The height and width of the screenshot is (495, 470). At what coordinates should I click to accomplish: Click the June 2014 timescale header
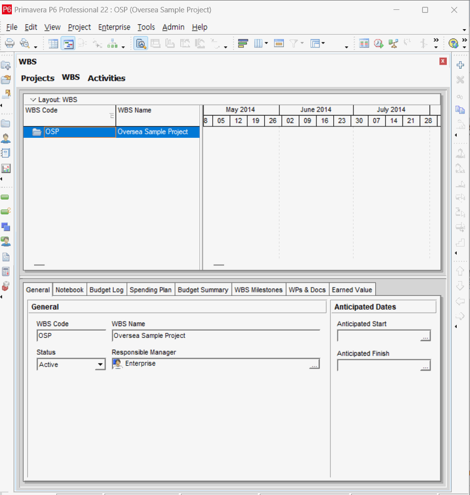(x=316, y=110)
